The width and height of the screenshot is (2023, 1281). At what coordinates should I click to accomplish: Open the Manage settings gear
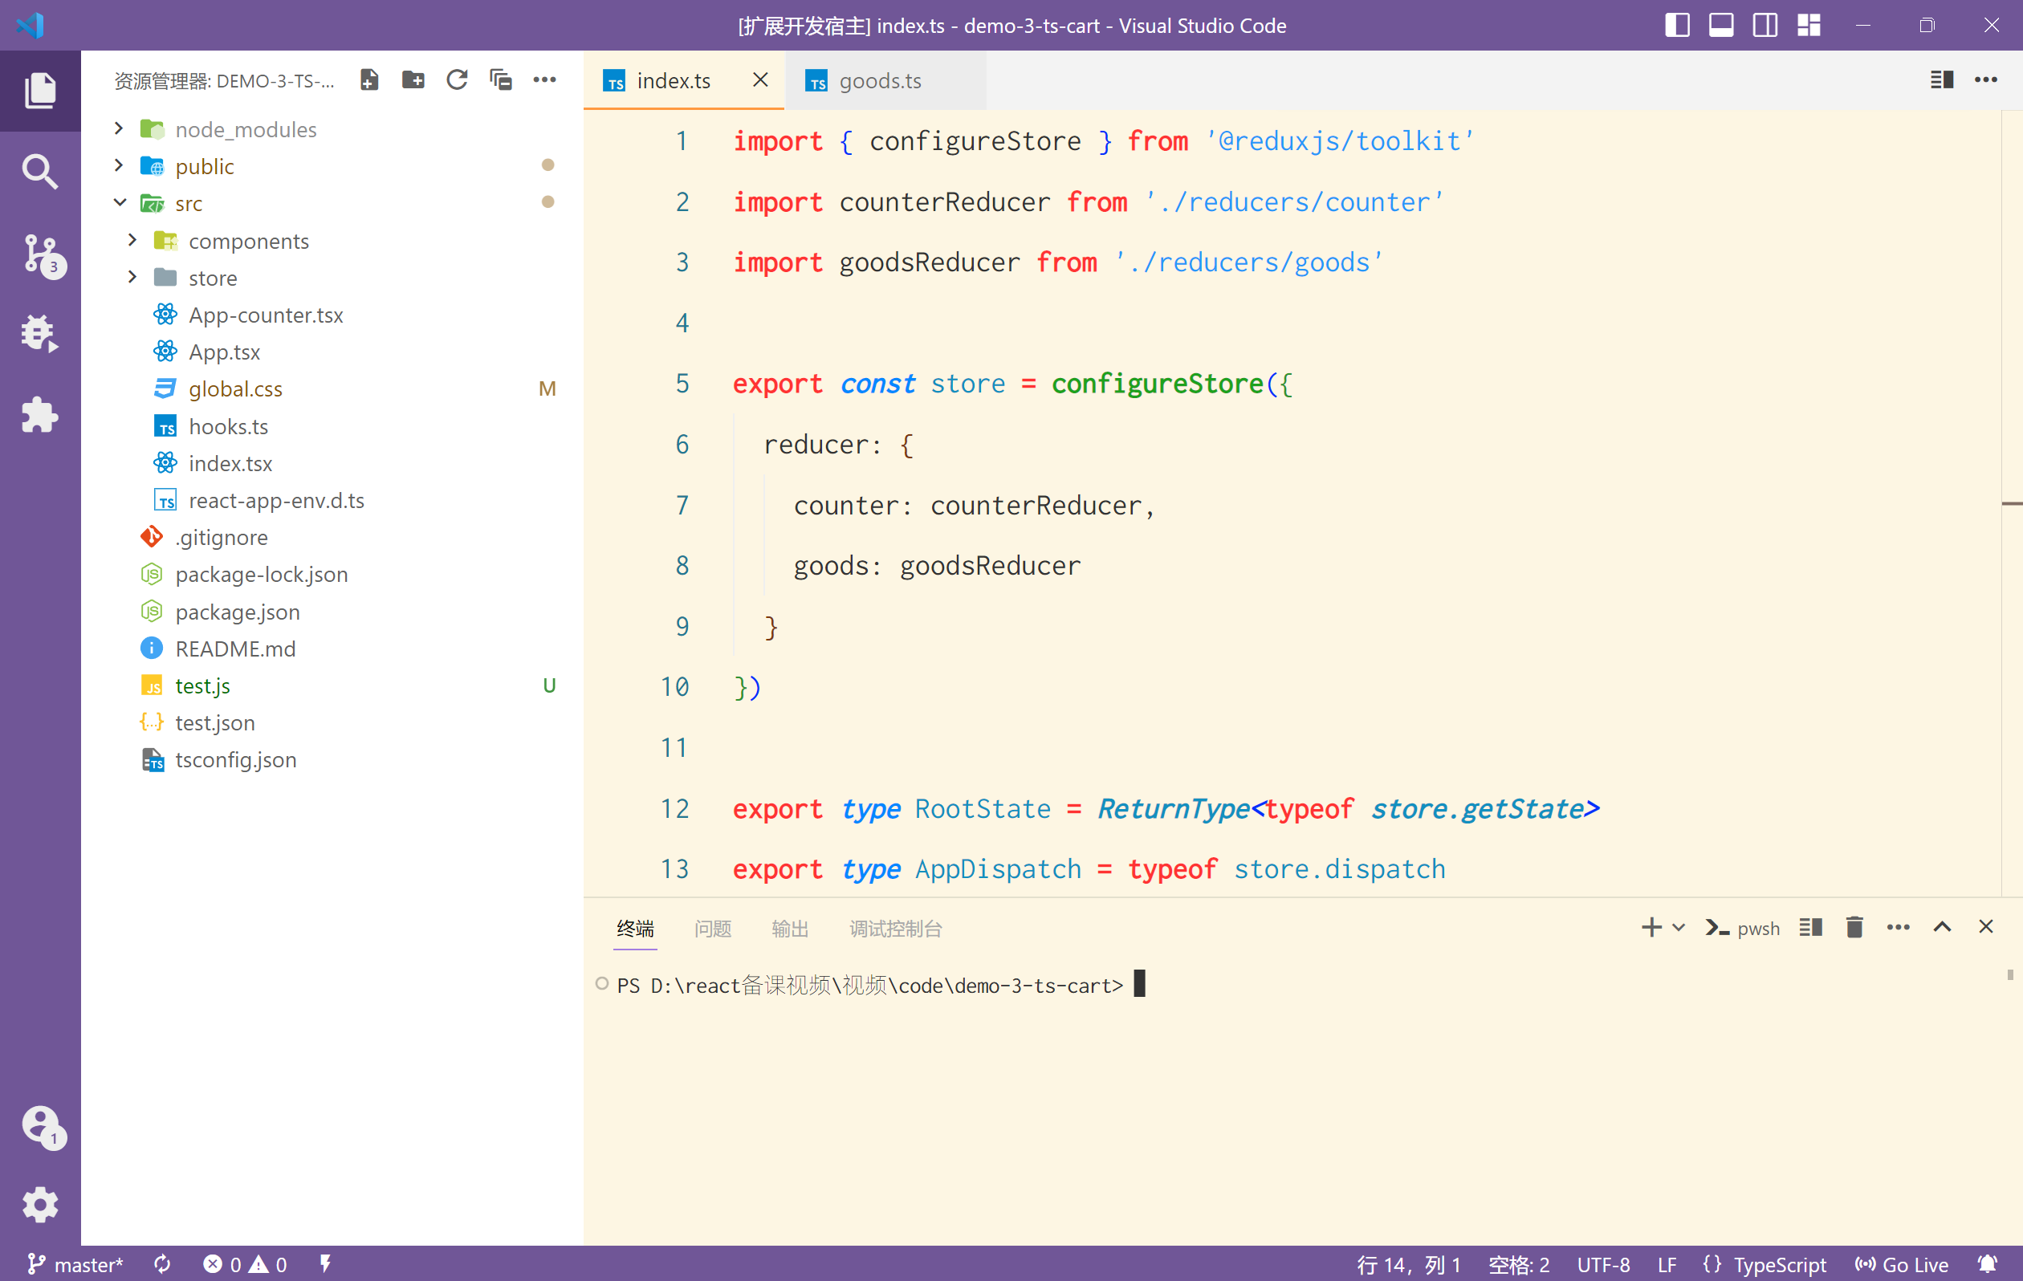click(x=40, y=1205)
